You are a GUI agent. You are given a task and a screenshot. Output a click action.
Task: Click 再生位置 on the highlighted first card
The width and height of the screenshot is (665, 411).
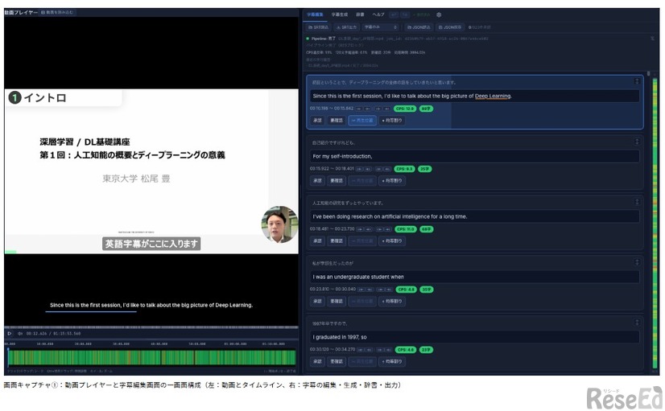(362, 121)
